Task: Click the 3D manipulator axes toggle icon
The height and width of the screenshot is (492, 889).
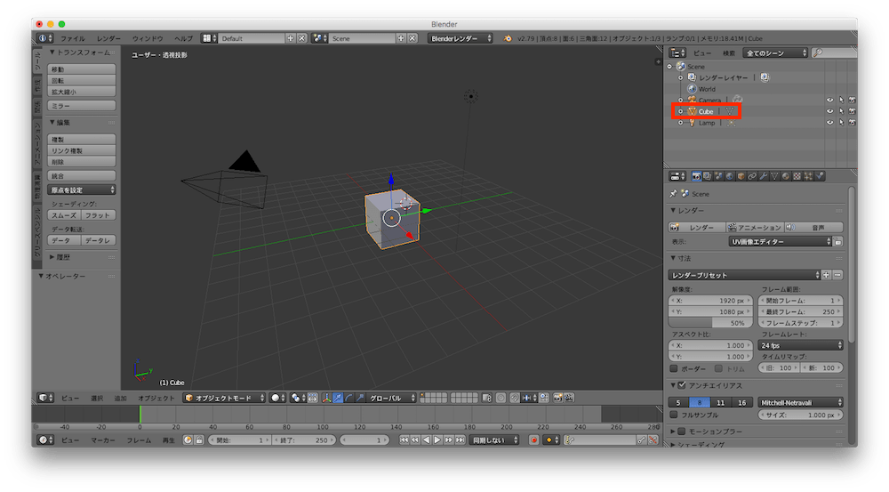Action: pos(326,398)
